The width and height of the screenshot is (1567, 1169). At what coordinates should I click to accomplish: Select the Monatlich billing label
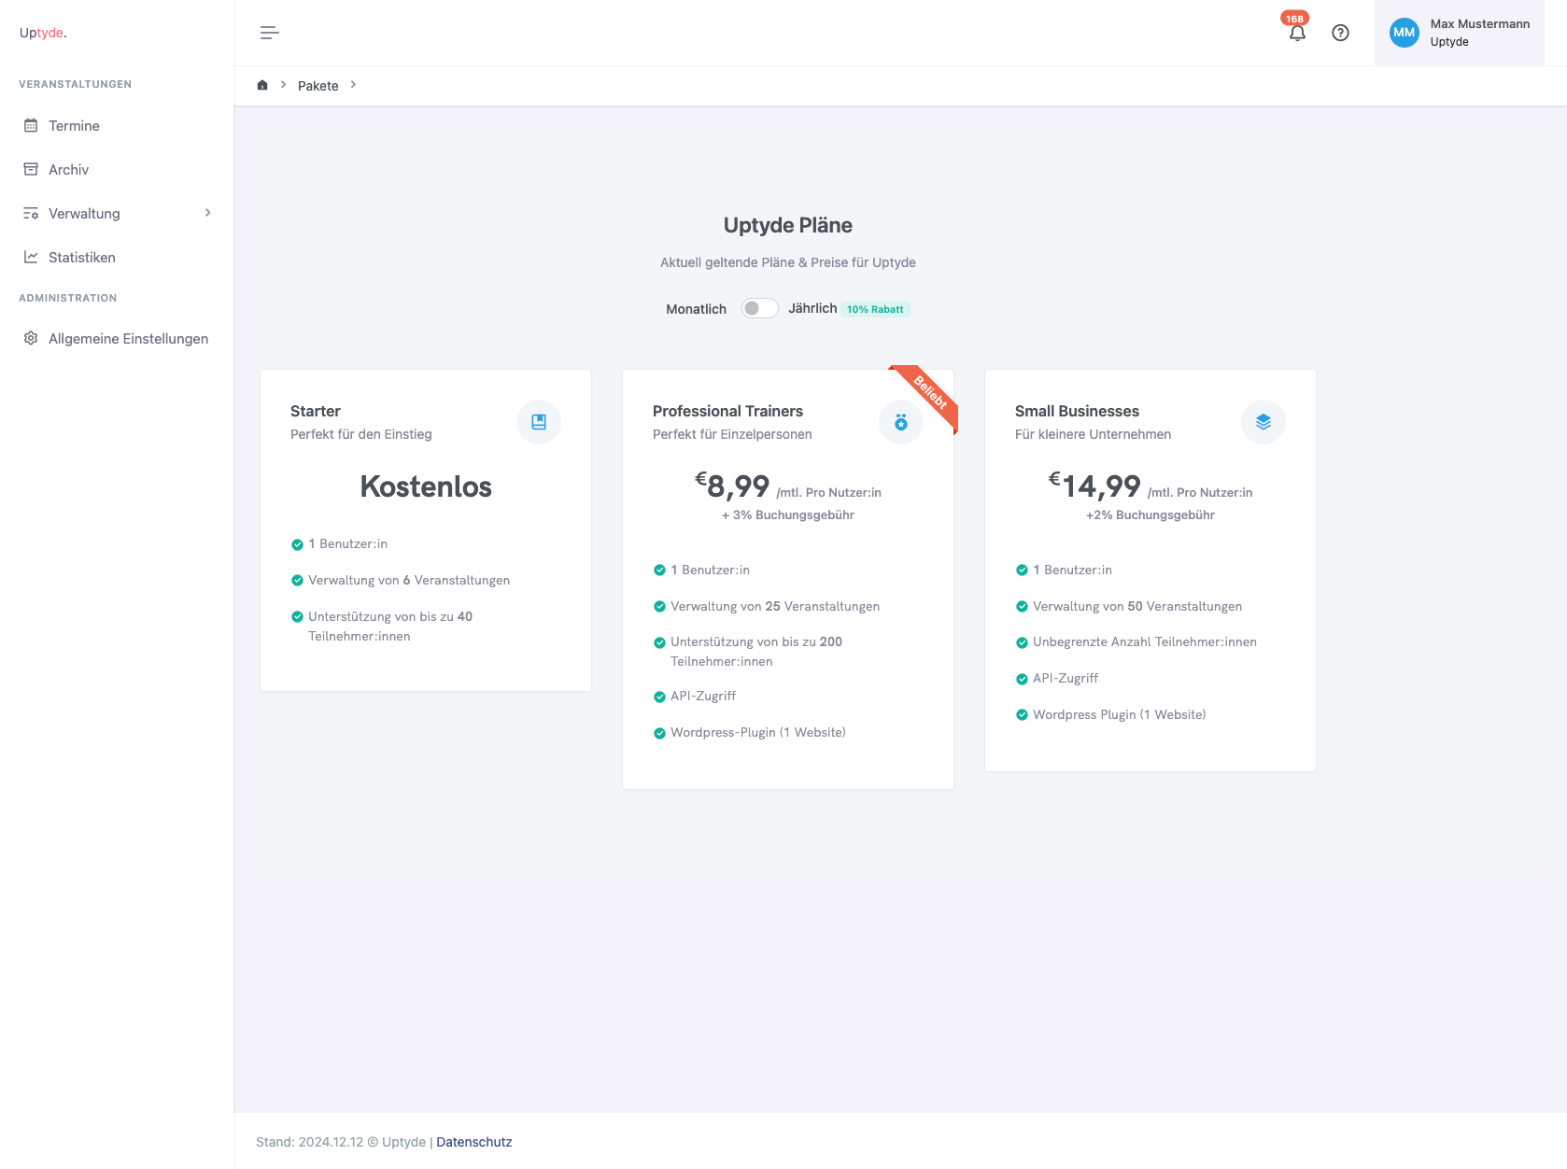coord(696,309)
